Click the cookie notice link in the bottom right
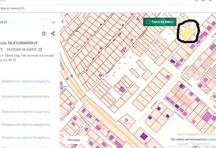Viewport: 216px width, 148px height. (212, 139)
